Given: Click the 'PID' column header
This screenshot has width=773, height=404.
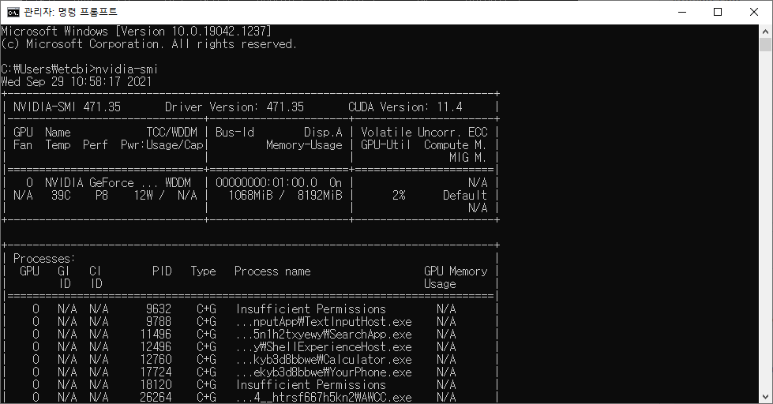Looking at the screenshot, I should pyautogui.click(x=162, y=271).
